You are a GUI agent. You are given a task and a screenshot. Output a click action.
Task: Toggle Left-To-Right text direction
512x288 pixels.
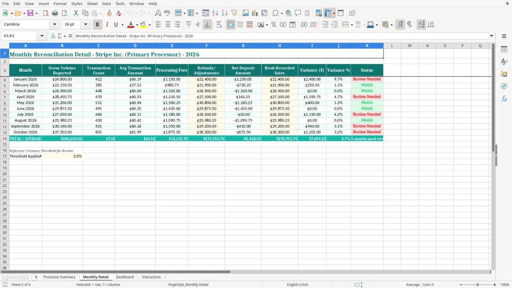click(400, 25)
